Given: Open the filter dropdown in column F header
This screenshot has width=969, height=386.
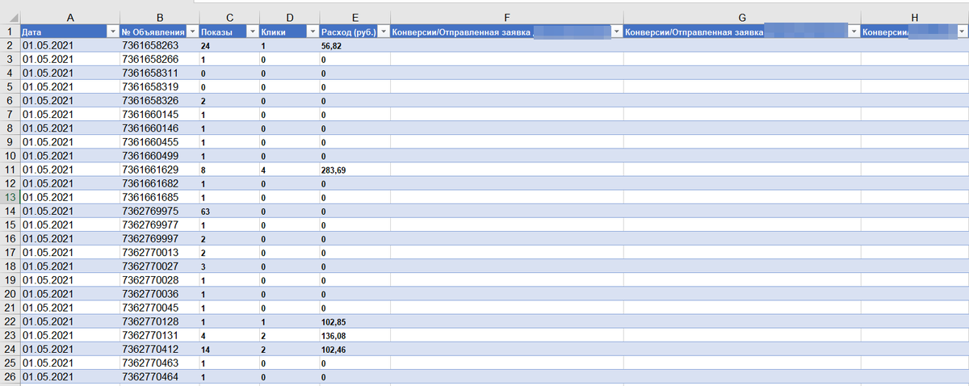Looking at the screenshot, I should (617, 31).
